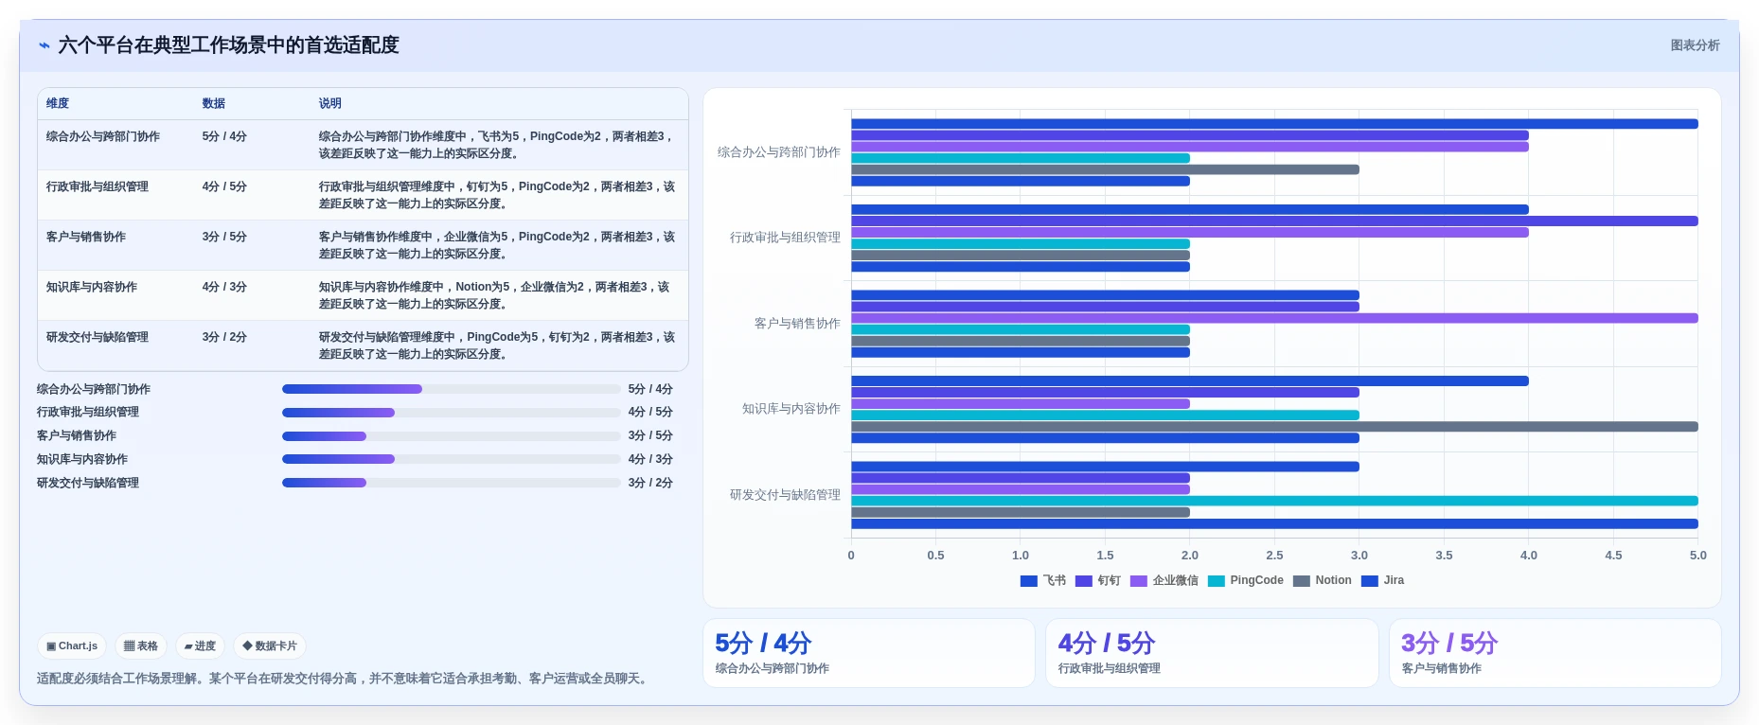Open the 3分 / 5分 stat card
The height and width of the screenshot is (725, 1759).
point(1555,653)
